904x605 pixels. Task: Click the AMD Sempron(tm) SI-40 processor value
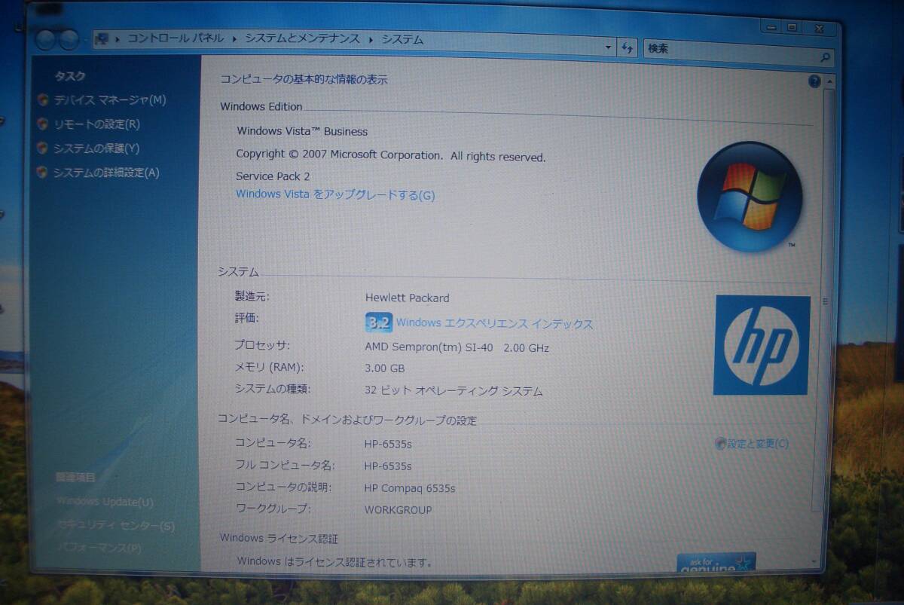[457, 348]
